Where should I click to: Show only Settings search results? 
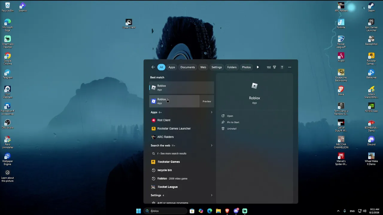click(x=217, y=67)
